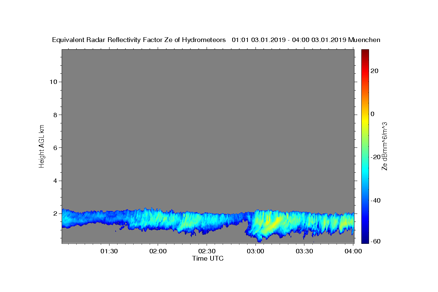The height and width of the screenshot is (292, 438).
Task: Click the 01:30 time tick label
Action: coord(109,251)
